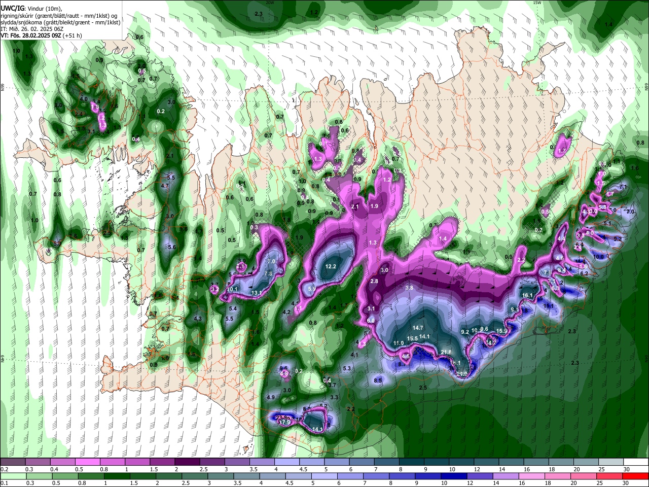649x487 pixels.
Task: Click snow legend swatch between 4 and 4.5
Action: [287, 462]
